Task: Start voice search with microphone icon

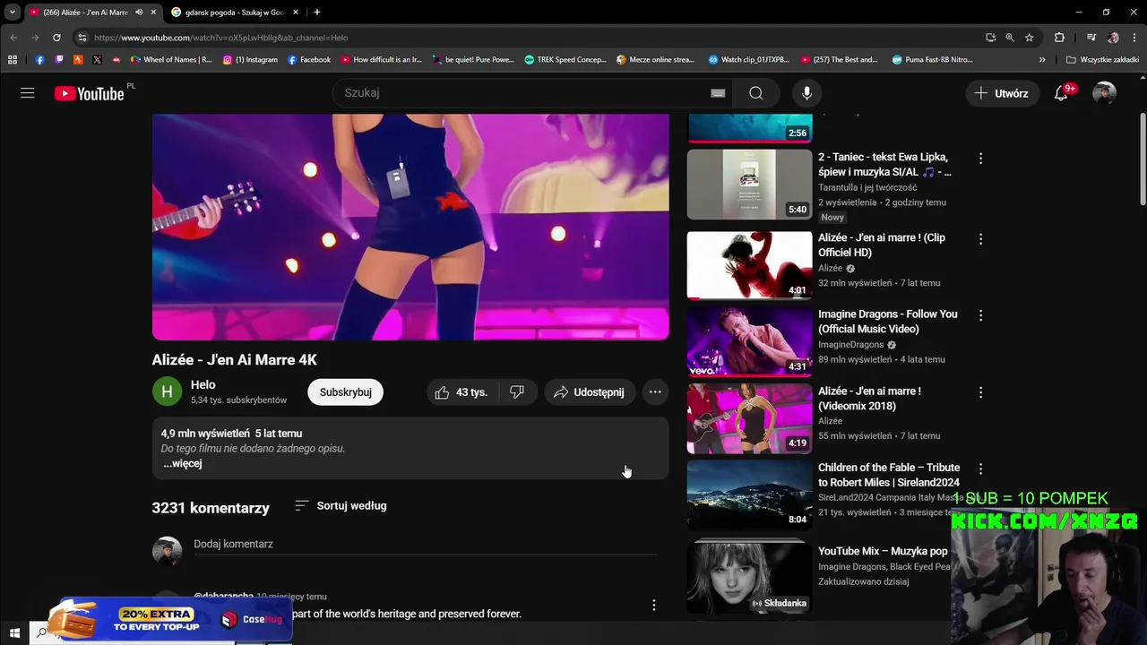Action: (806, 93)
